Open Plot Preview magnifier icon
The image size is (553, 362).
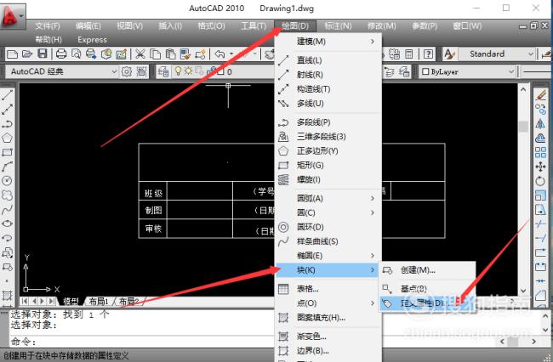tap(77, 54)
